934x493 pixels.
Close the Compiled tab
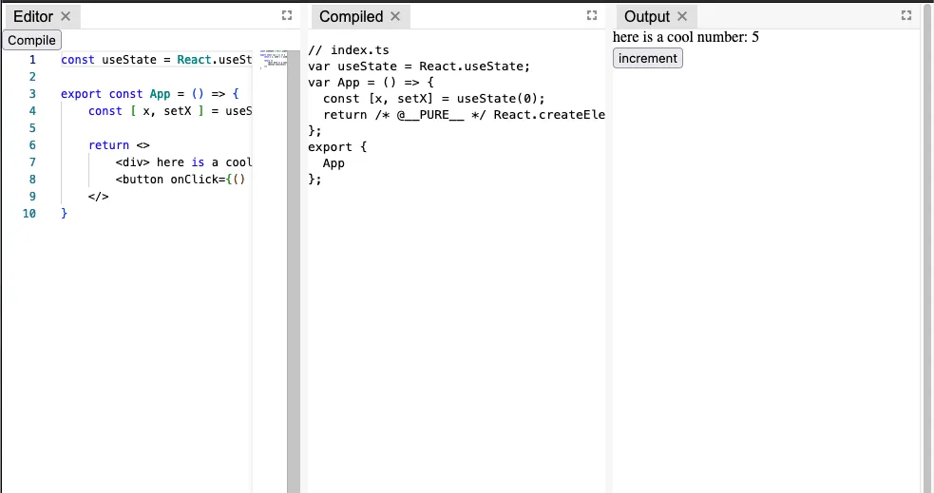(395, 16)
